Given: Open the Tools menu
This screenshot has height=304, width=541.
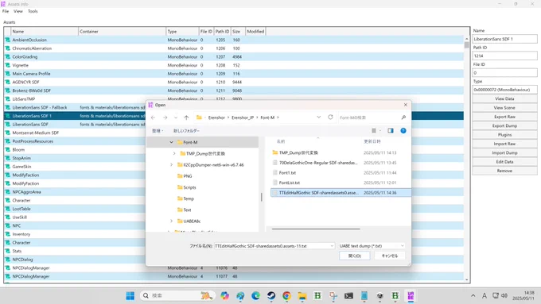Looking at the screenshot, I should tap(33, 11).
